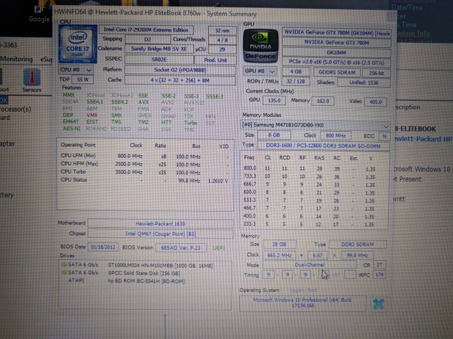
Task: Click the Intel Core i7 logo
Action: pos(78,44)
